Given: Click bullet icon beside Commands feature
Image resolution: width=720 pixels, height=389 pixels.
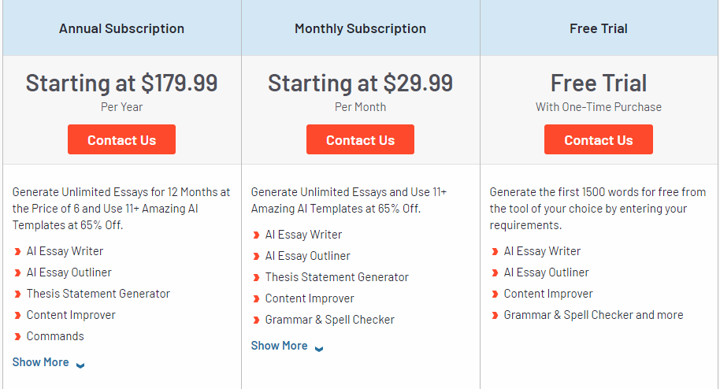Looking at the screenshot, I should tap(18, 337).
